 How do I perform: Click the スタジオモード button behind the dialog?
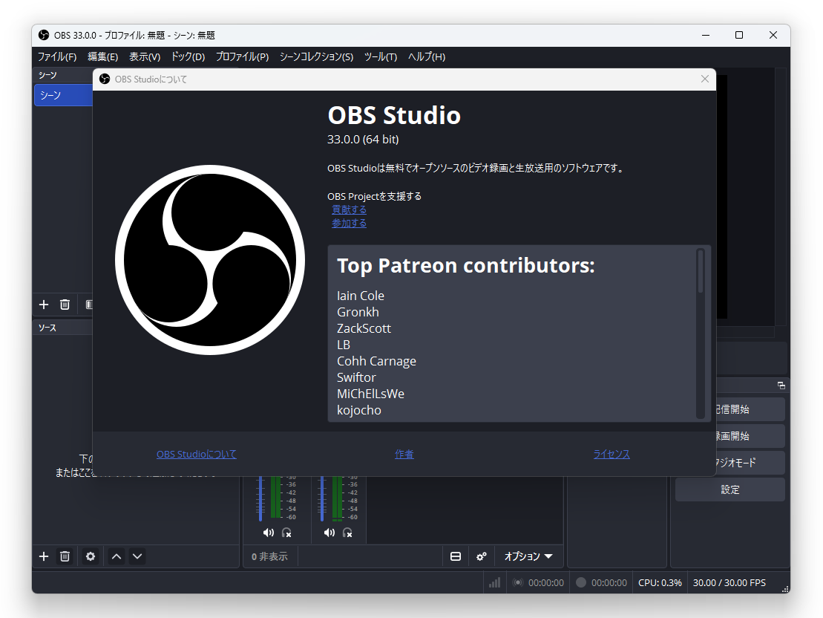[750, 463]
